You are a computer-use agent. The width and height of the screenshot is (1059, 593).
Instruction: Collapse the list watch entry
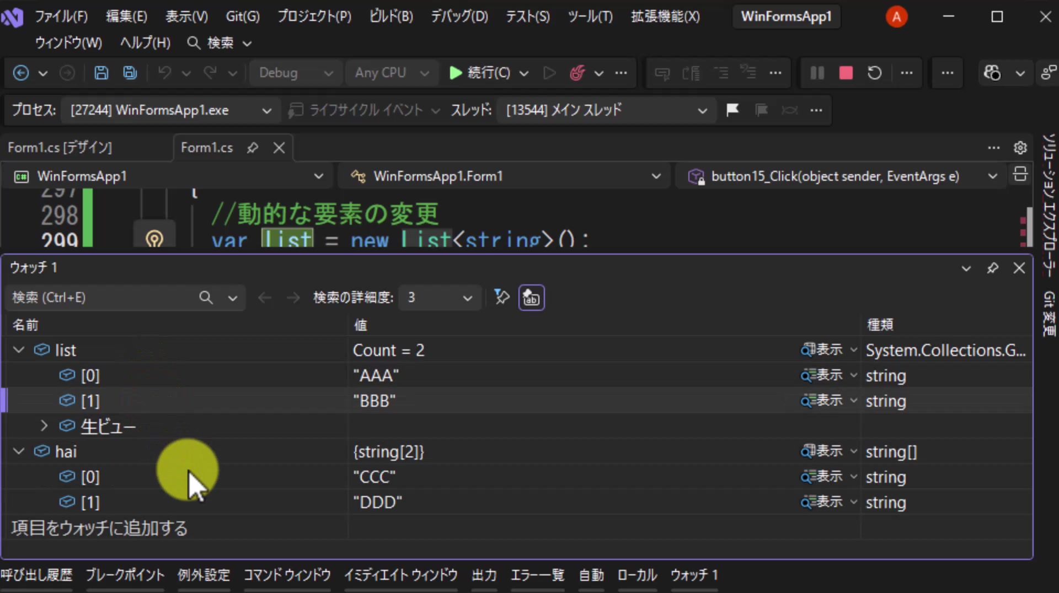19,350
